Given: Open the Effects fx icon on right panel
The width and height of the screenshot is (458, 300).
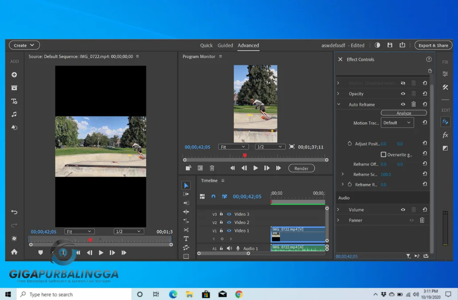Looking at the screenshot, I should (x=445, y=135).
